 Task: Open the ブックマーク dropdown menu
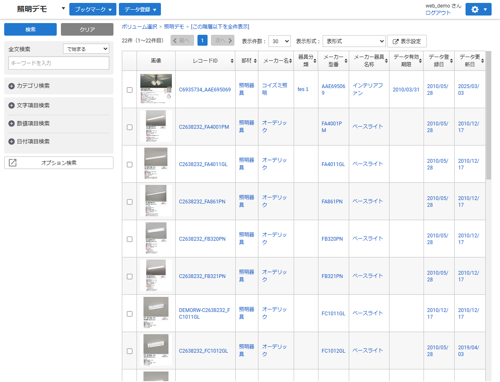coord(93,9)
